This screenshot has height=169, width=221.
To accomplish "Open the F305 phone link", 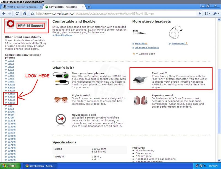I will click(11, 70).
